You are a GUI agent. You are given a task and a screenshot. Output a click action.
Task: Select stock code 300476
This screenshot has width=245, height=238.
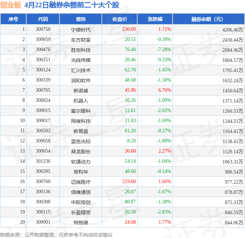pos(43,49)
